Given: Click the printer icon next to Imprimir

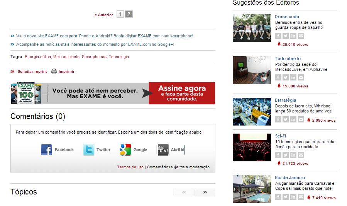Looking at the screenshot, I should (54, 72).
